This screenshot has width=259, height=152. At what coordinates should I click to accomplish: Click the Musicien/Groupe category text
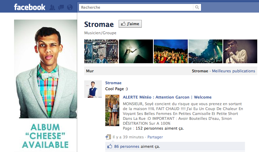tap(100, 33)
